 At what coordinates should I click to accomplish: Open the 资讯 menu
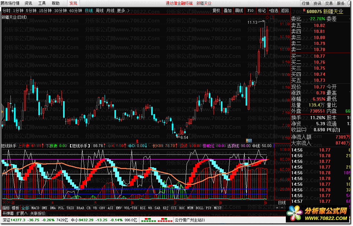pyautogui.click(x=28, y=3)
